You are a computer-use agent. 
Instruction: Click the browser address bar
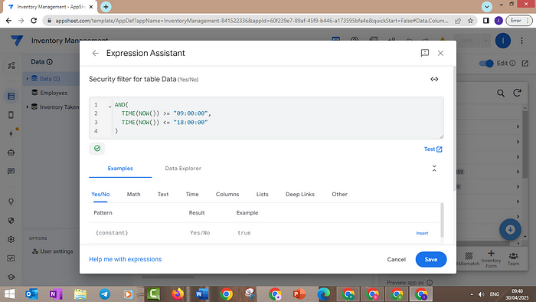(x=252, y=21)
